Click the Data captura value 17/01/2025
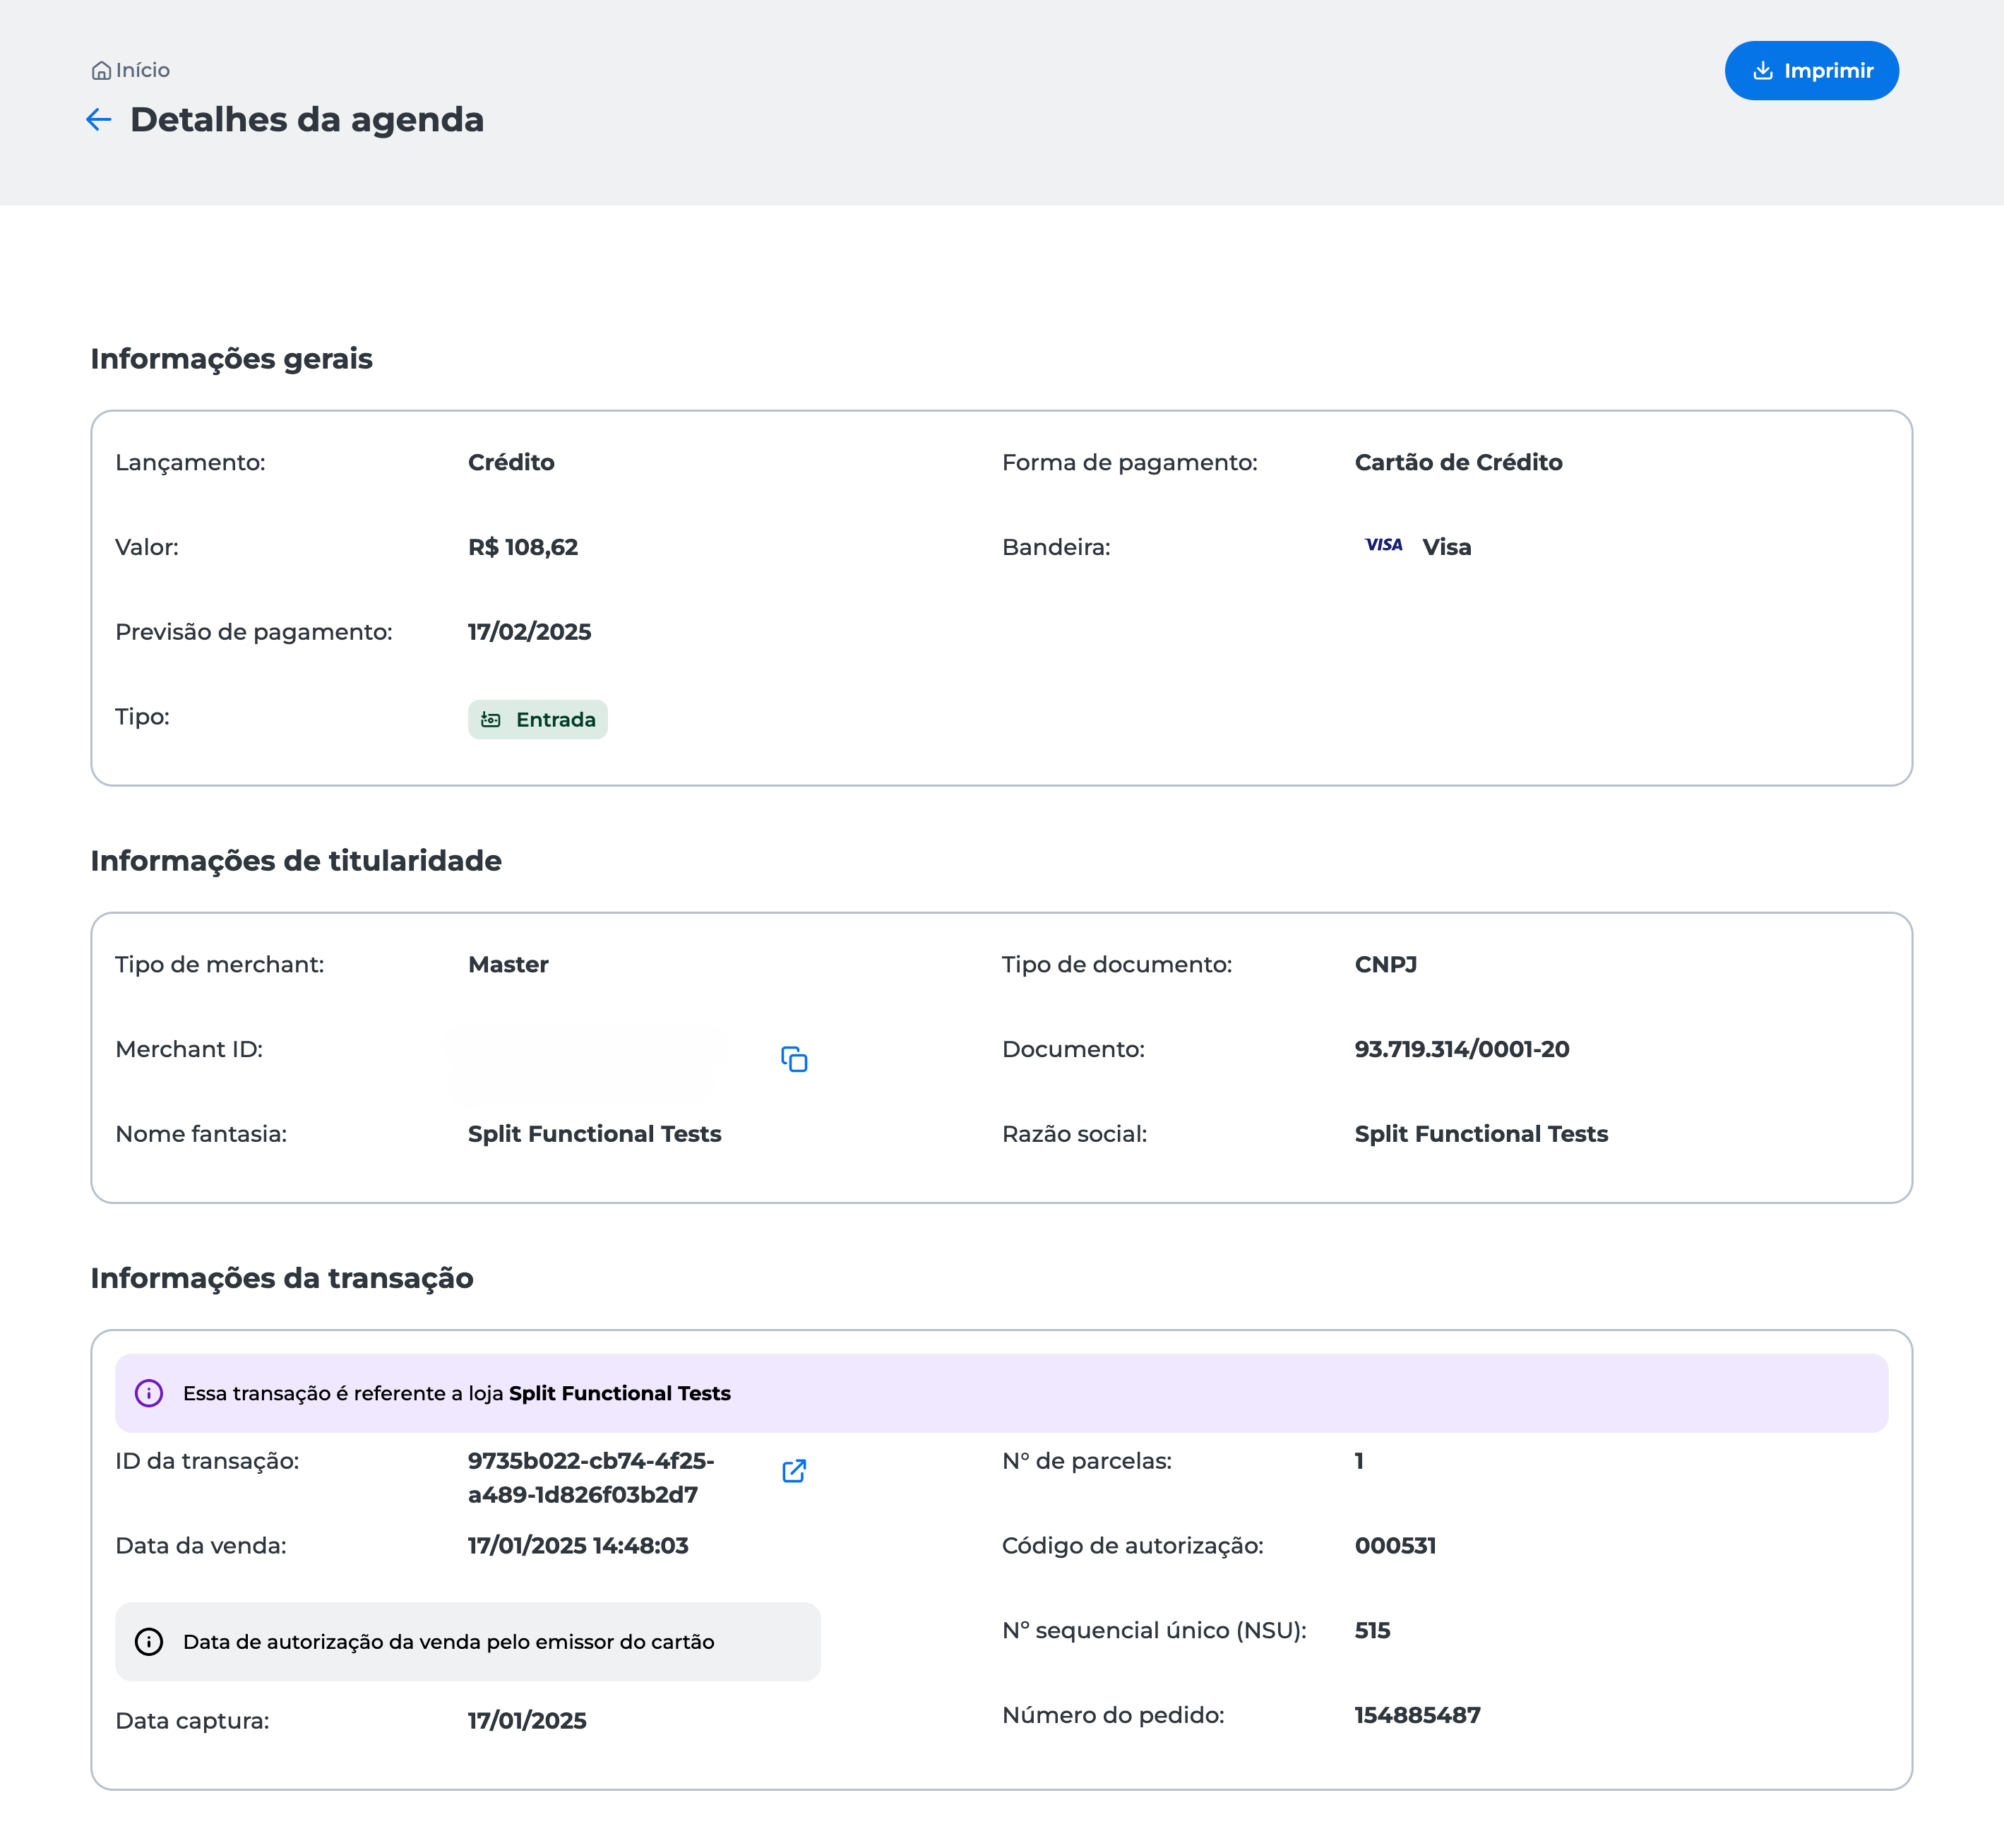Screen dimensions: 2004x1848 (527, 1721)
